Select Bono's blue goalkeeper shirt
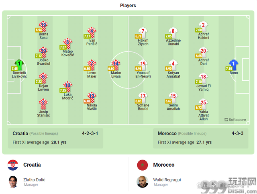The width and height of the screenshot is (257, 194). tap(234, 65)
